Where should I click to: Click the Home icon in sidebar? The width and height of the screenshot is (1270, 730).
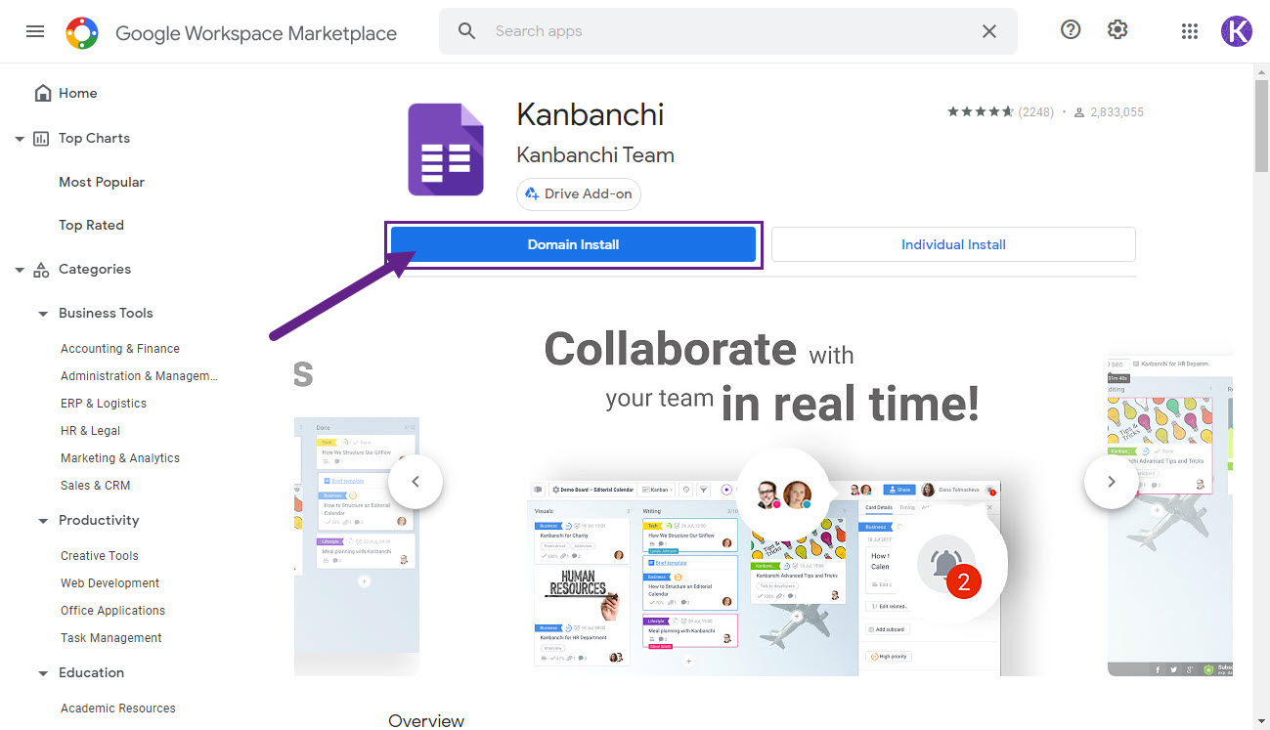pyautogui.click(x=43, y=93)
